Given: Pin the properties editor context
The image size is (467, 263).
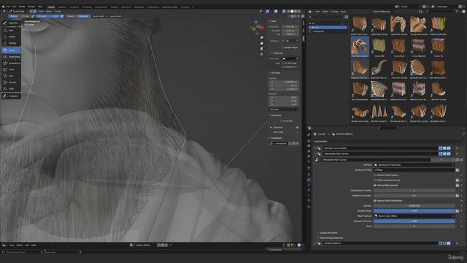Looking at the screenshot, I should (463, 134).
